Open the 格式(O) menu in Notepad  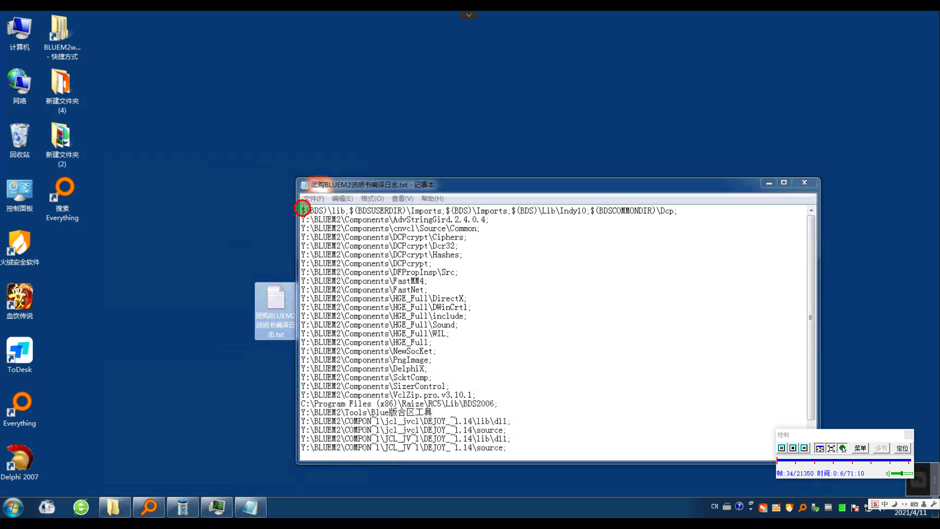372,198
